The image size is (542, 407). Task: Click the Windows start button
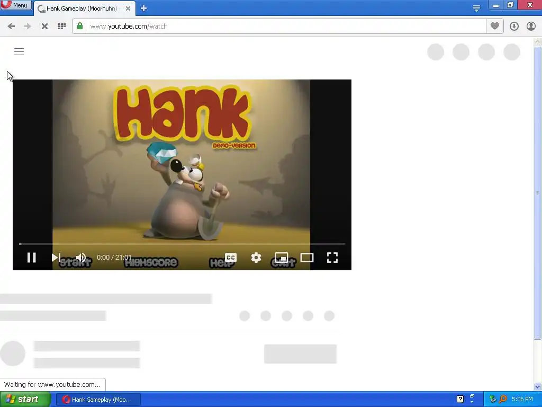(25, 400)
